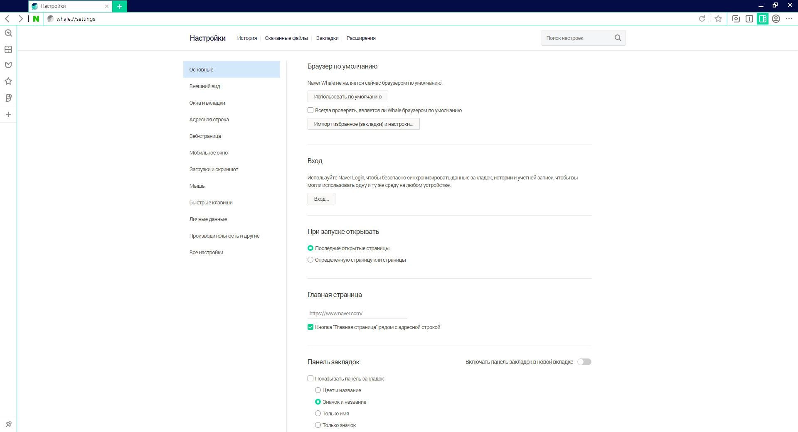Check Всегда проверять default browser checkbox
The height and width of the screenshot is (432, 798).
310,110
